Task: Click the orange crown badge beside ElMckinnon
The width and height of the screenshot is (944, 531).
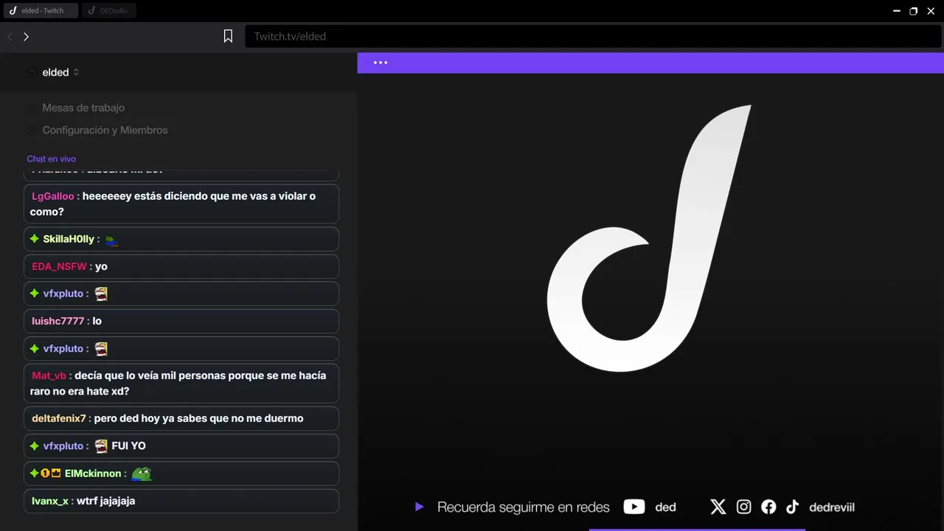Action: click(x=56, y=473)
